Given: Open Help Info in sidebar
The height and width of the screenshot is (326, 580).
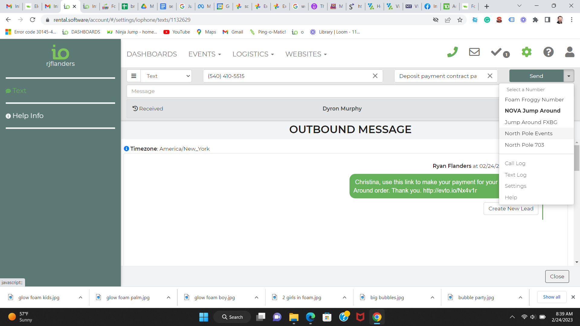Looking at the screenshot, I should tap(28, 116).
